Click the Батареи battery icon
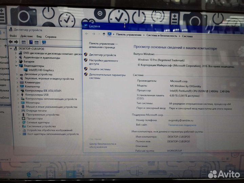 pyautogui.click(x=21, y=61)
